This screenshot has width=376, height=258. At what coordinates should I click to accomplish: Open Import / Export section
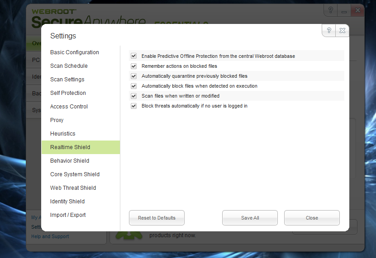(81, 215)
